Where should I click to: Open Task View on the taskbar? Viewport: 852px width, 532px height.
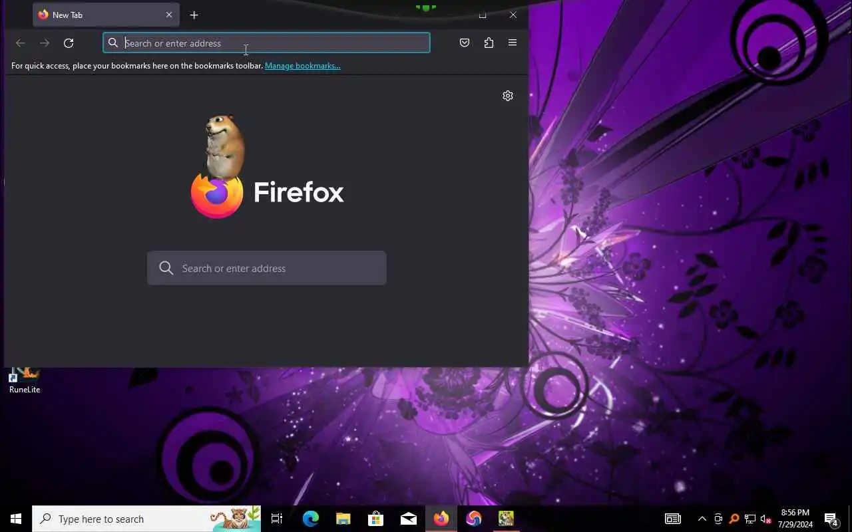[x=277, y=519]
